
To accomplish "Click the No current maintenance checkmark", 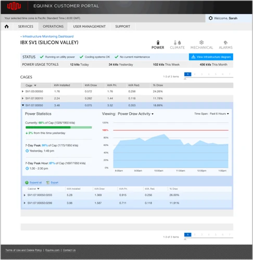I will point(117,57).
